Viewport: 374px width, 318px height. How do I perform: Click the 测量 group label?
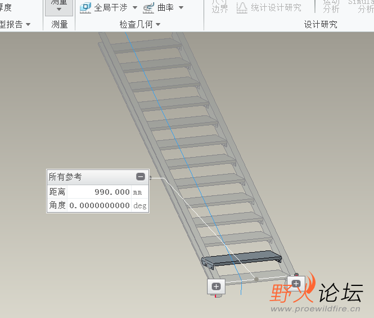point(60,24)
